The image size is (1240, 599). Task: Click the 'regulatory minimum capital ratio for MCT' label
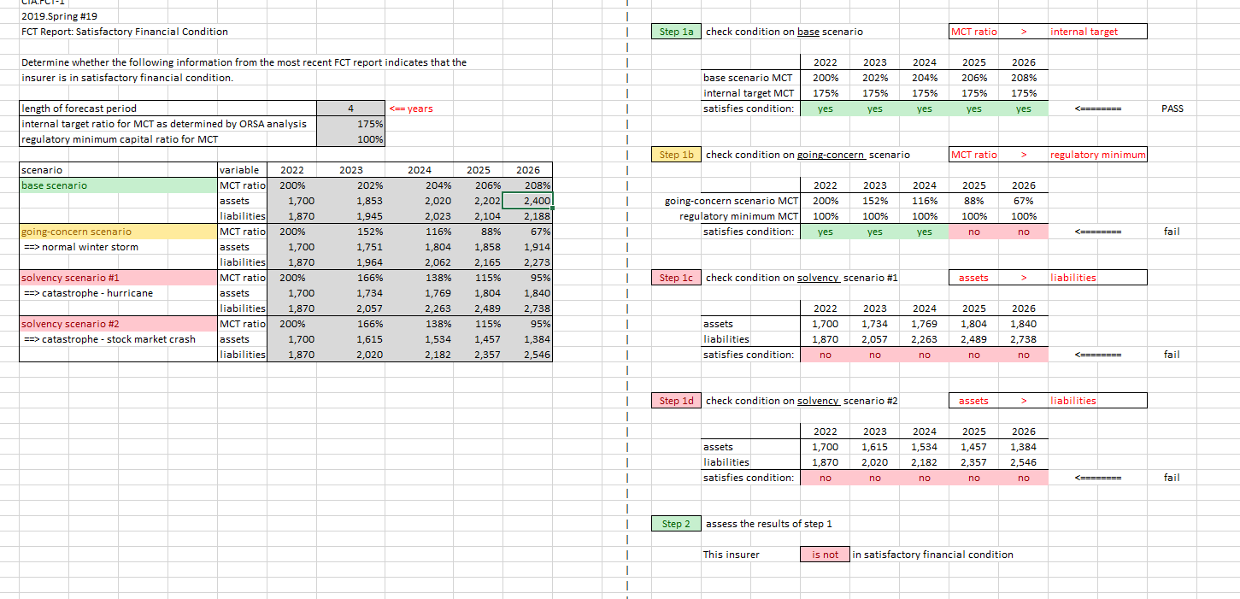[x=167, y=139]
